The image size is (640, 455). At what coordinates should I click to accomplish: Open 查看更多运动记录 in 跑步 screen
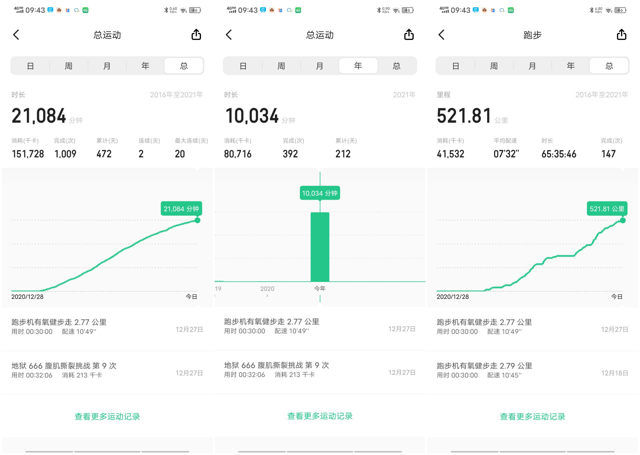(x=533, y=417)
